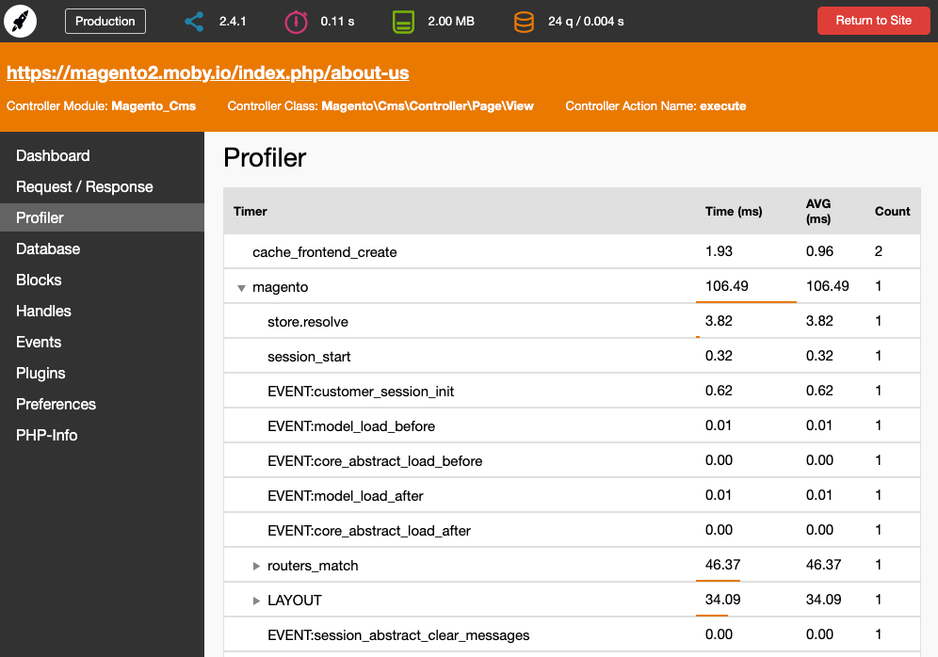Image resolution: width=938 pixels, height=657 pixels.
Task: Select the LAYOUT row name
Action: (295, 601)
